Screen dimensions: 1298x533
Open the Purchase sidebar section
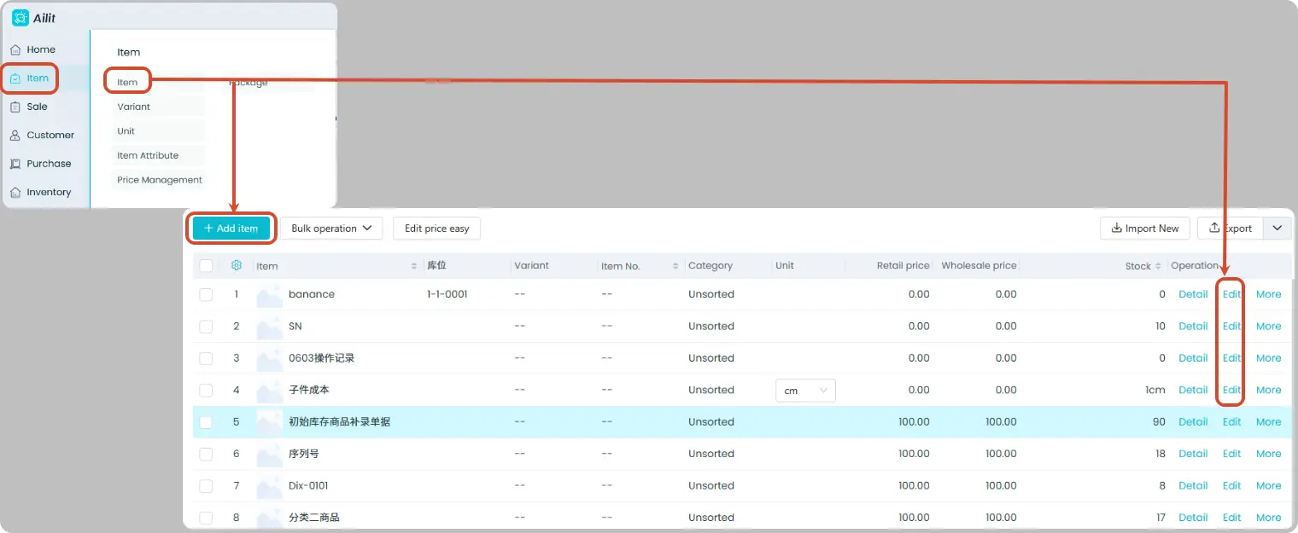pyautogui.click(x=40, y=164)
